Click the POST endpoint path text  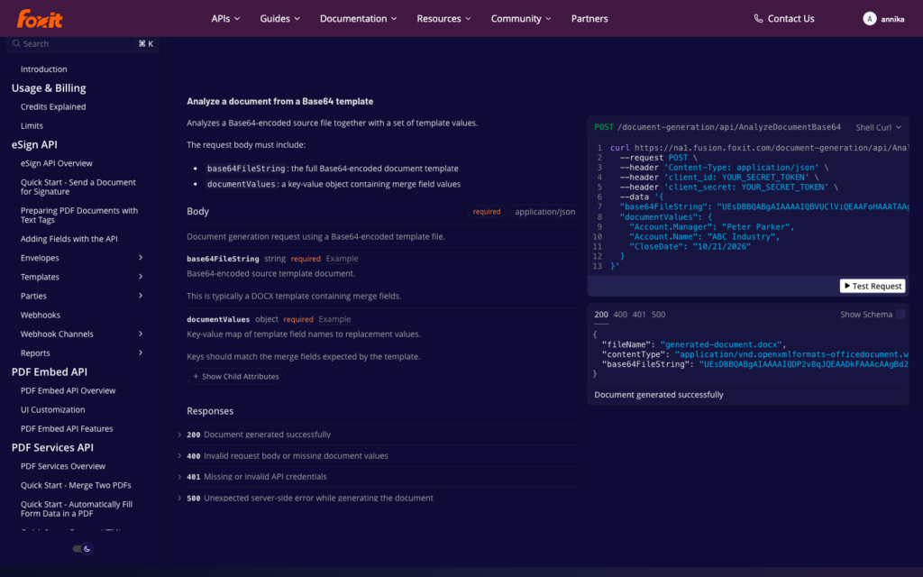point(728,127)
